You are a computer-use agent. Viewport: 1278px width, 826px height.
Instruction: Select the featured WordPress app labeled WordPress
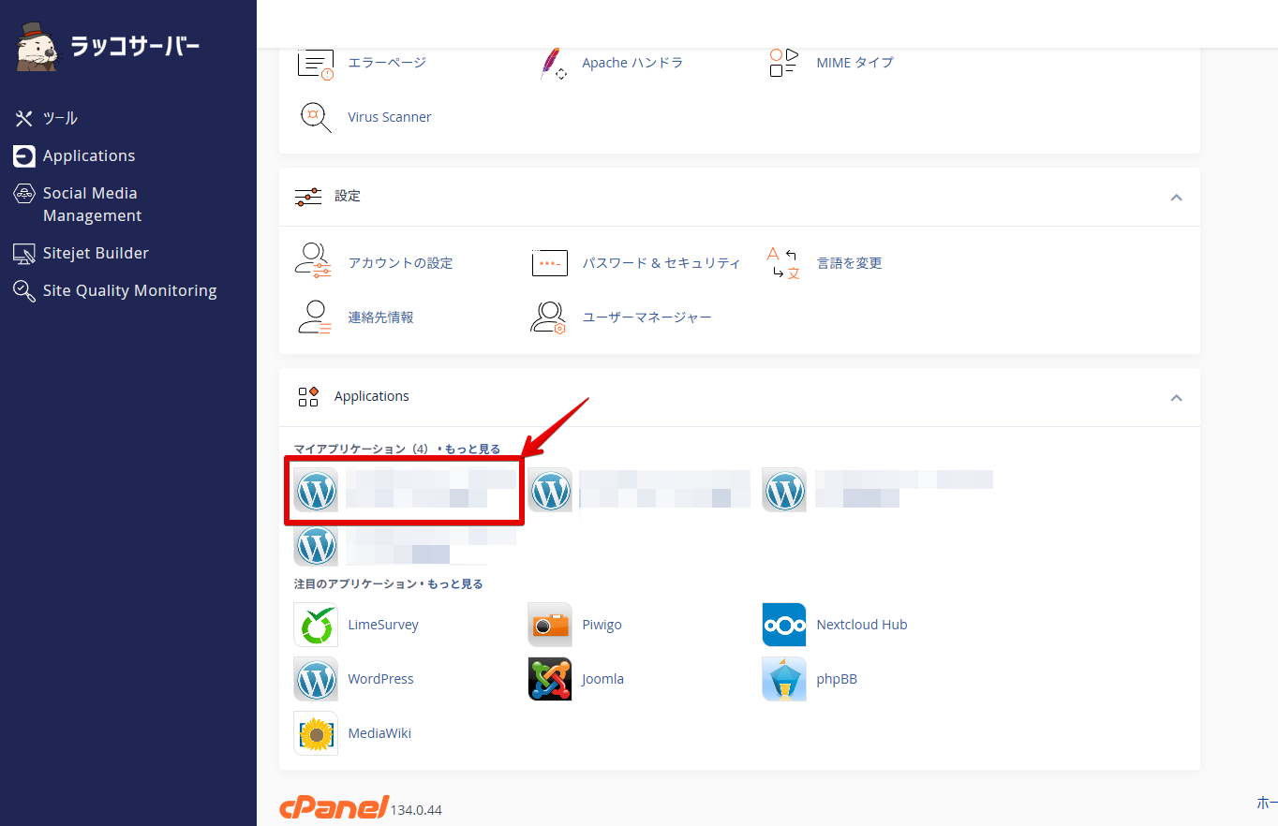(316, 679)
